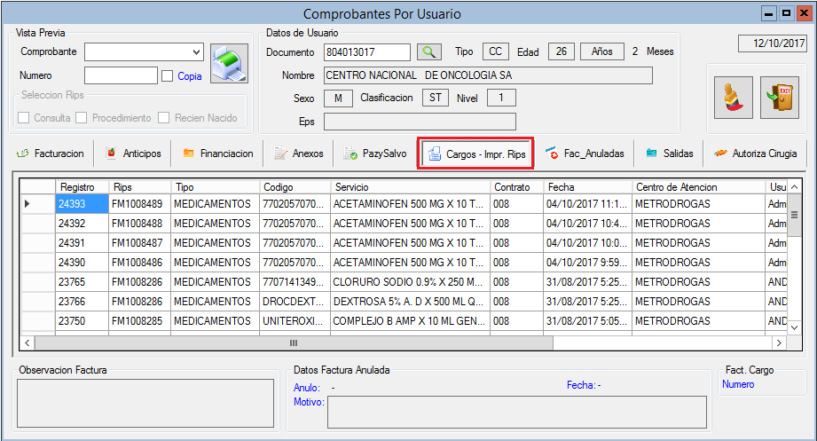Click the exit door icon
The width and height of the screenshot is (817, 441).
point(781,98)
